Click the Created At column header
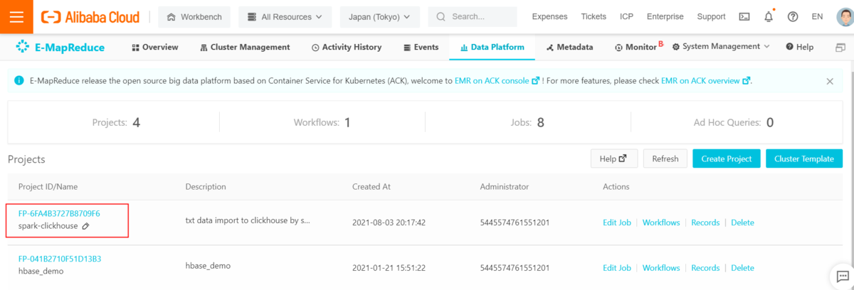Image resolution: width=854 pixels, height=290 pixels. click(x=371, y=187)
